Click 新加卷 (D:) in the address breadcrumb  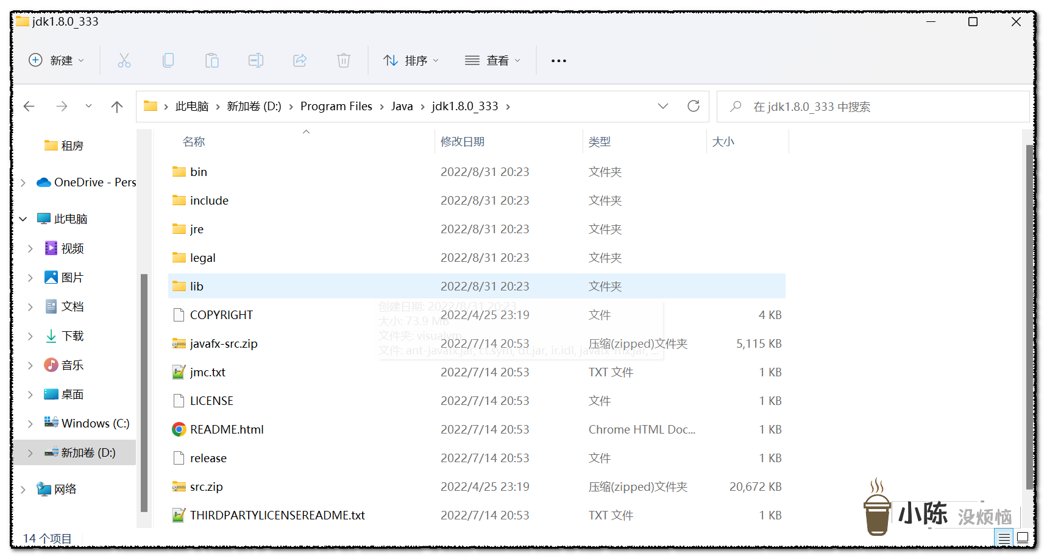254,107
